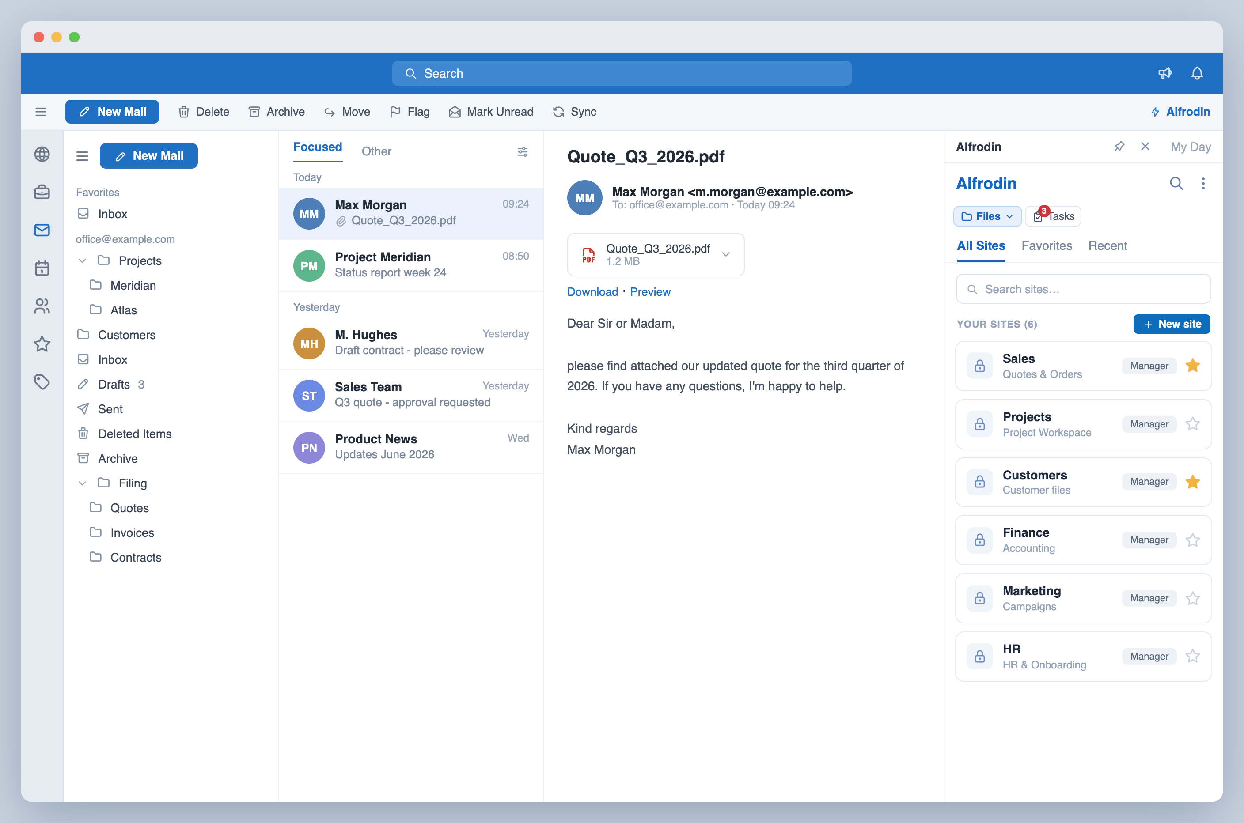Screen dimensions: 1244x823
Task: Pin the Alfrodin panel
Action: click(1119, 147)
